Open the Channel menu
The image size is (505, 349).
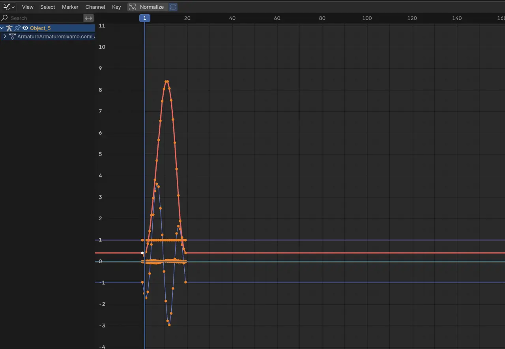95,7
